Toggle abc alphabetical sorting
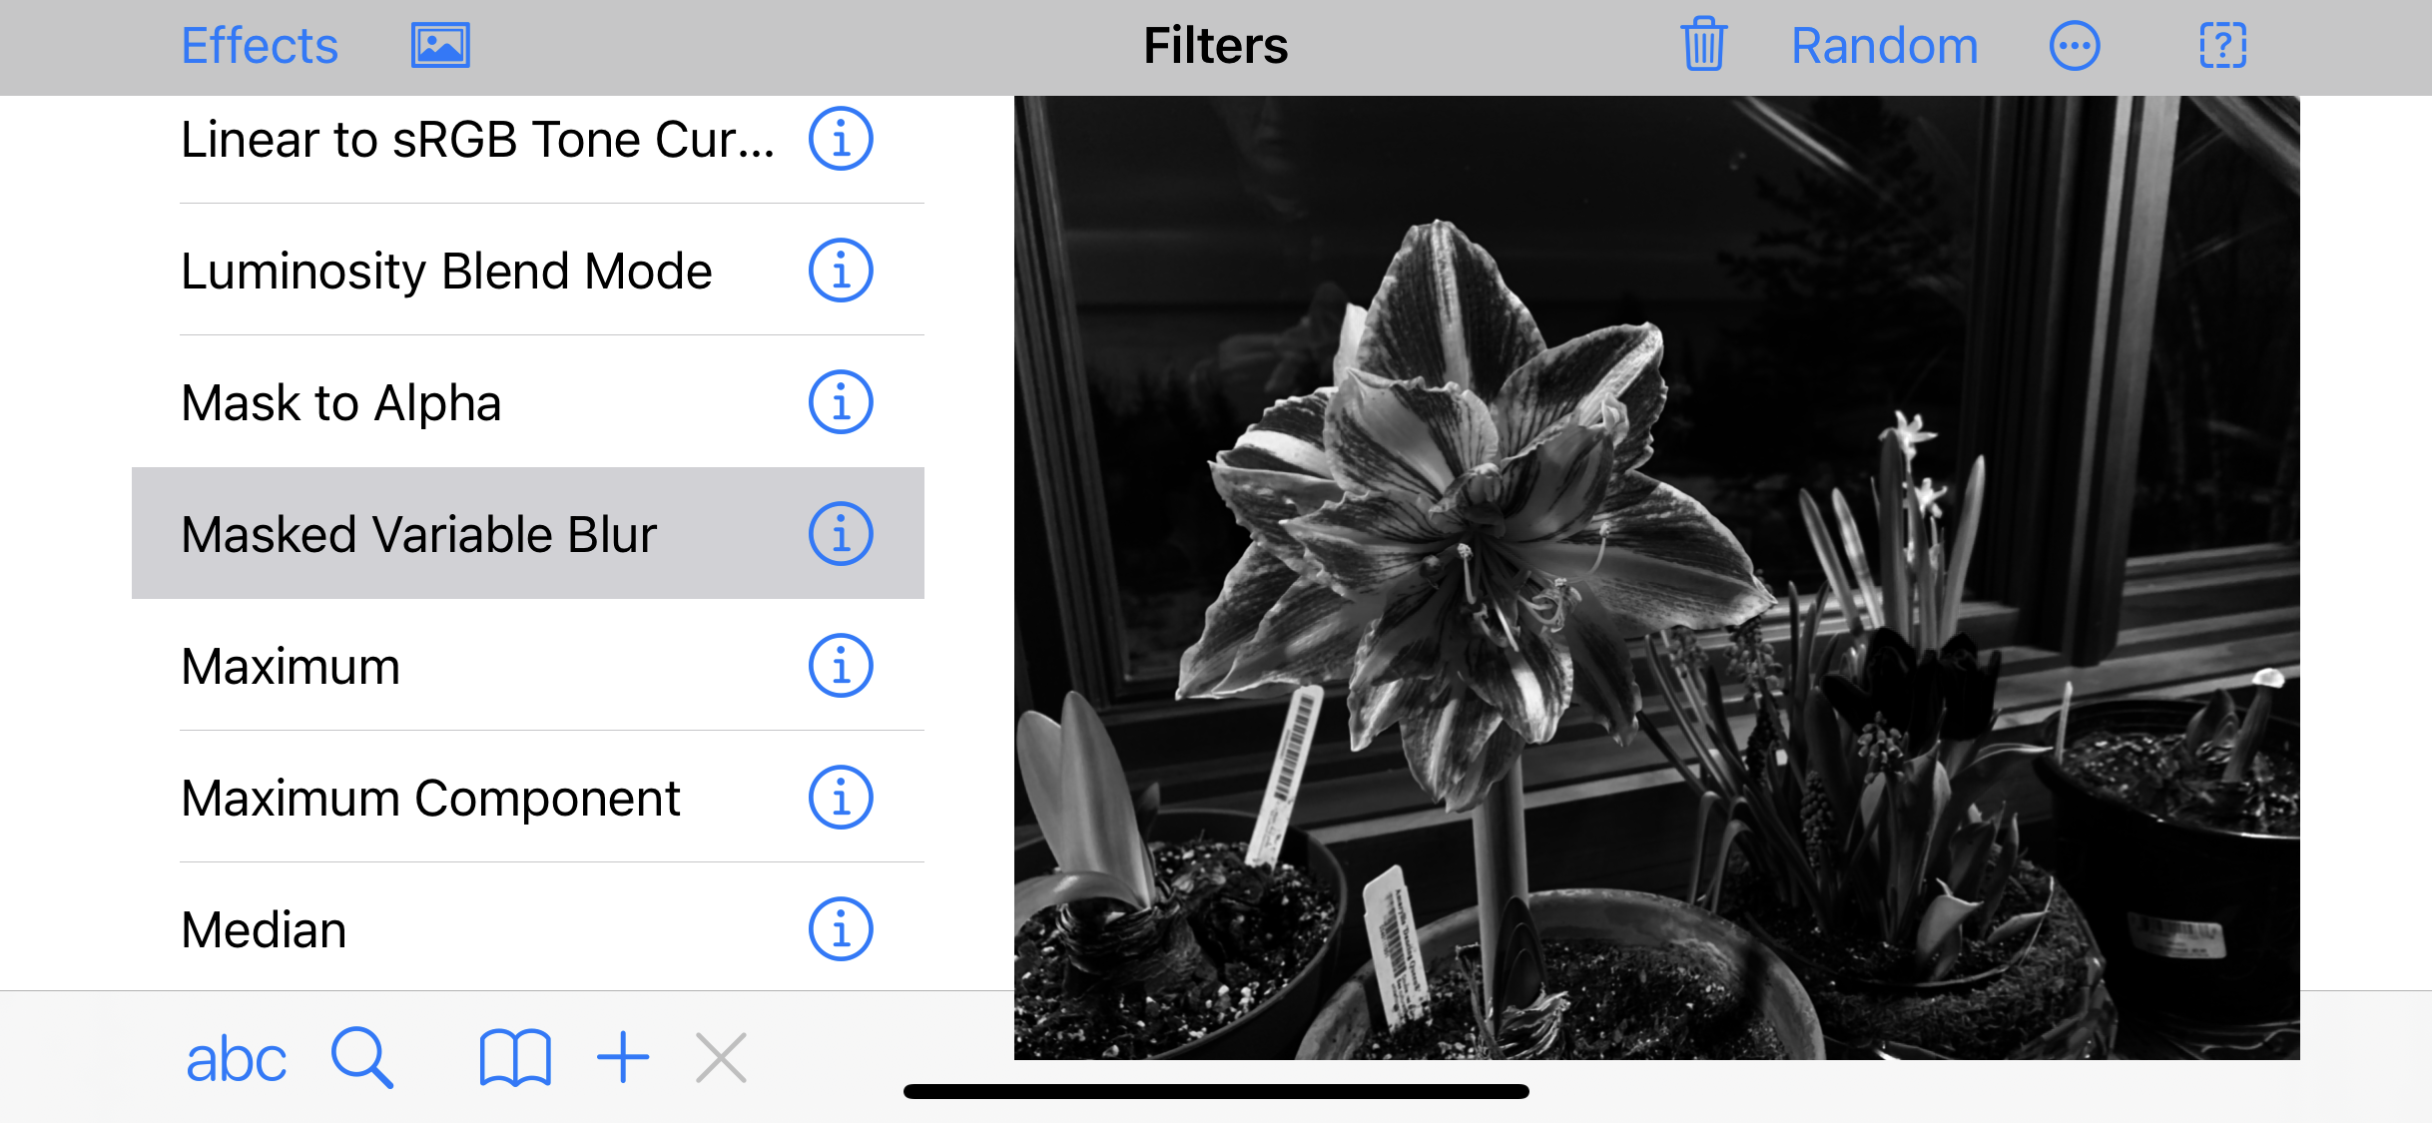Image resolution: width=2432 pixels, height=1123 pixels. [237, 1058]
